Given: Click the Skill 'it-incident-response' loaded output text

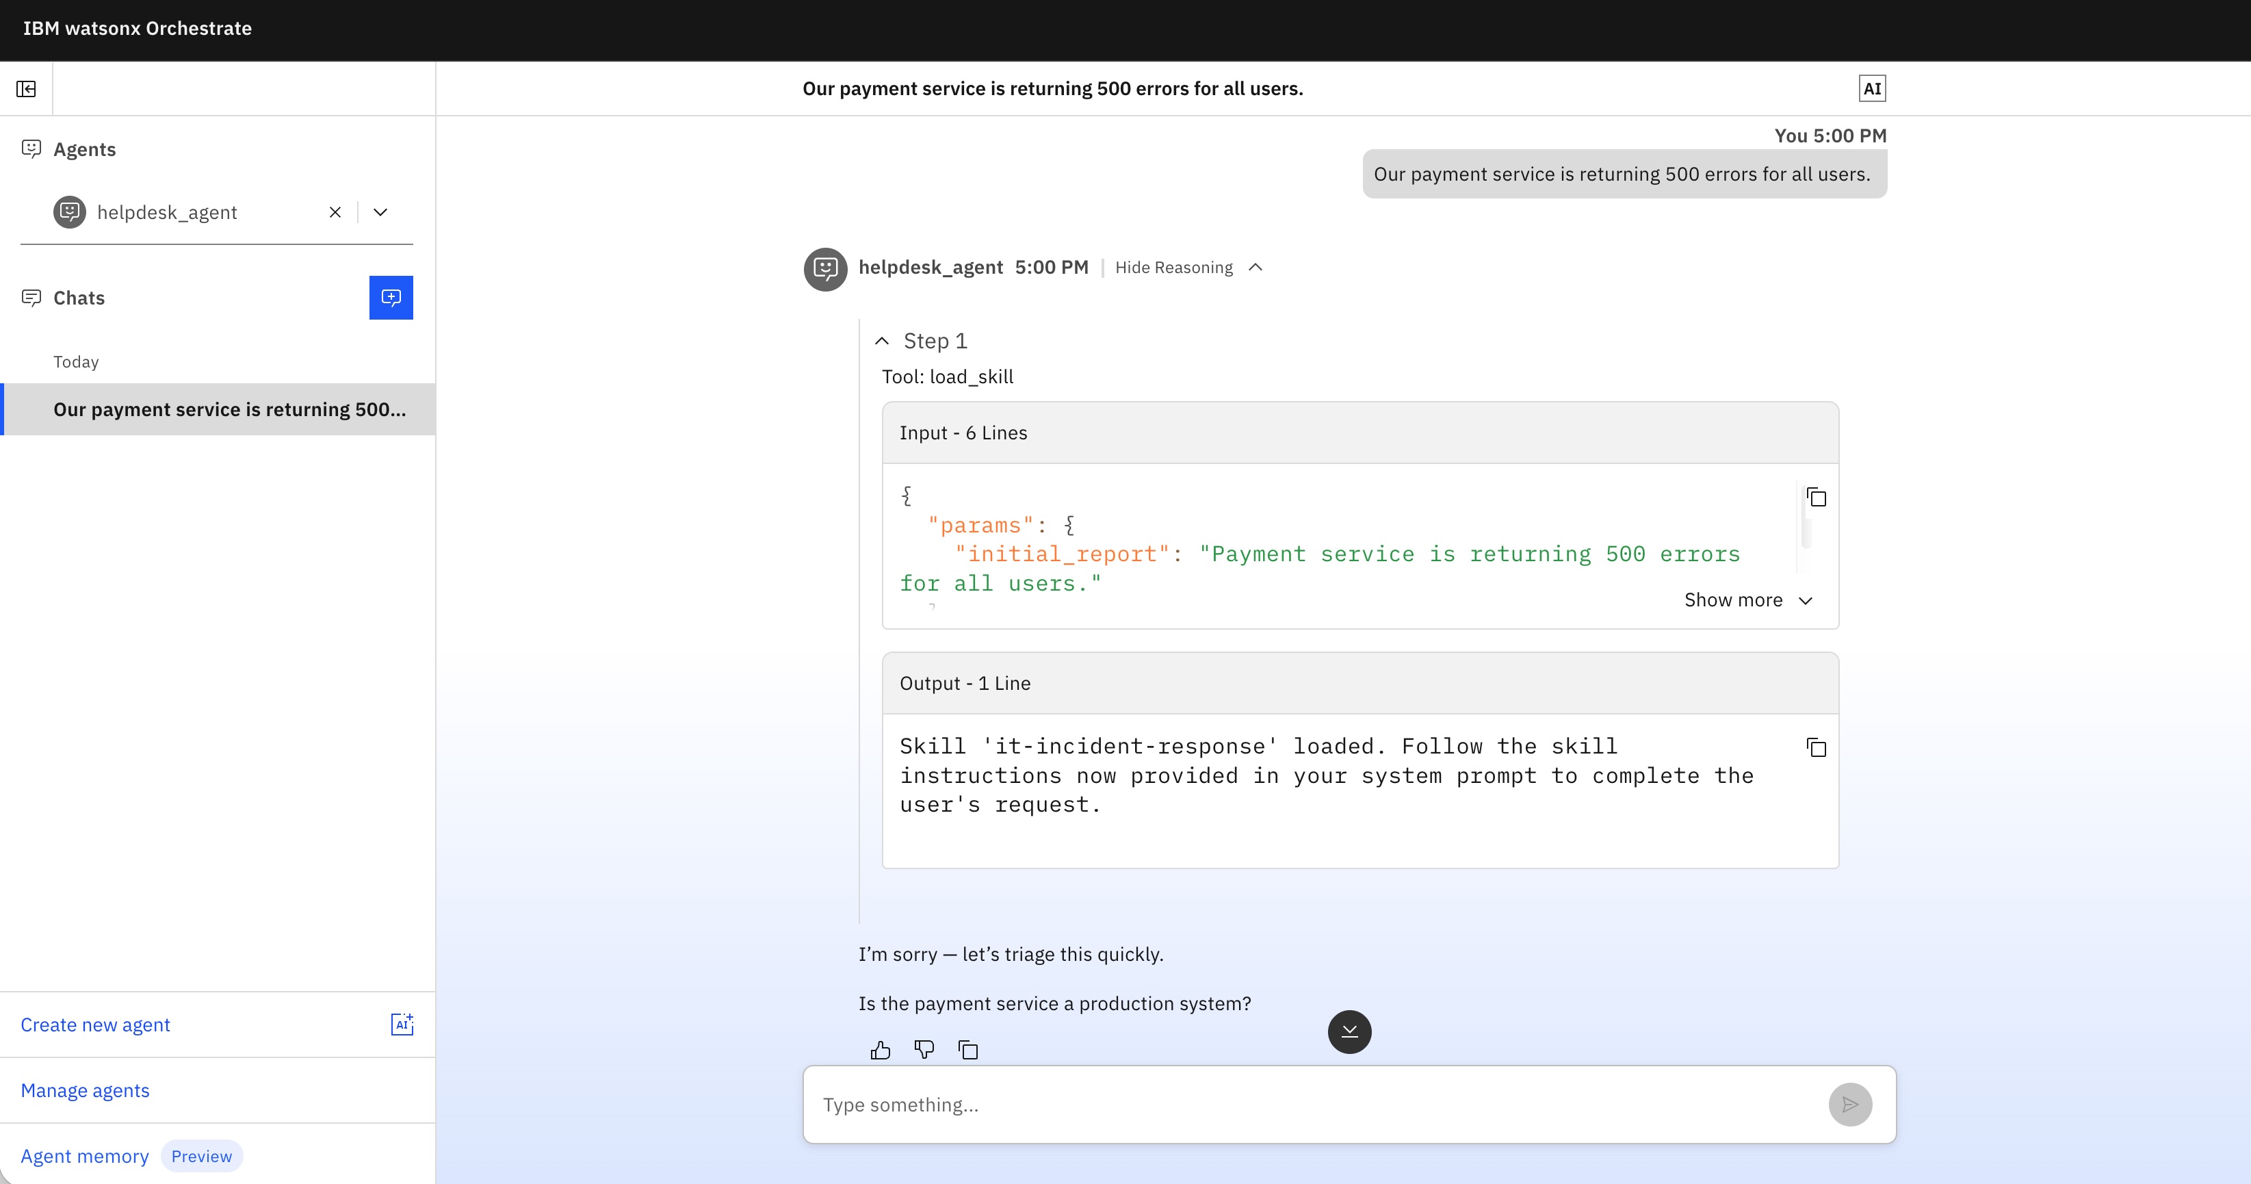Looking at the screenshot, I should (1327, 776).
